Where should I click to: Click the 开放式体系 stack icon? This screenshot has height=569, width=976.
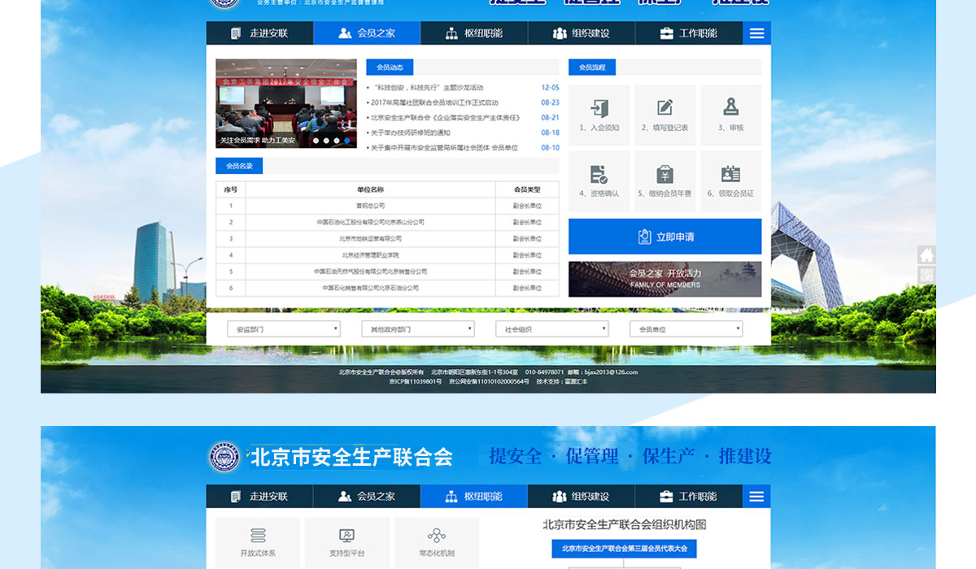[258, 536]
